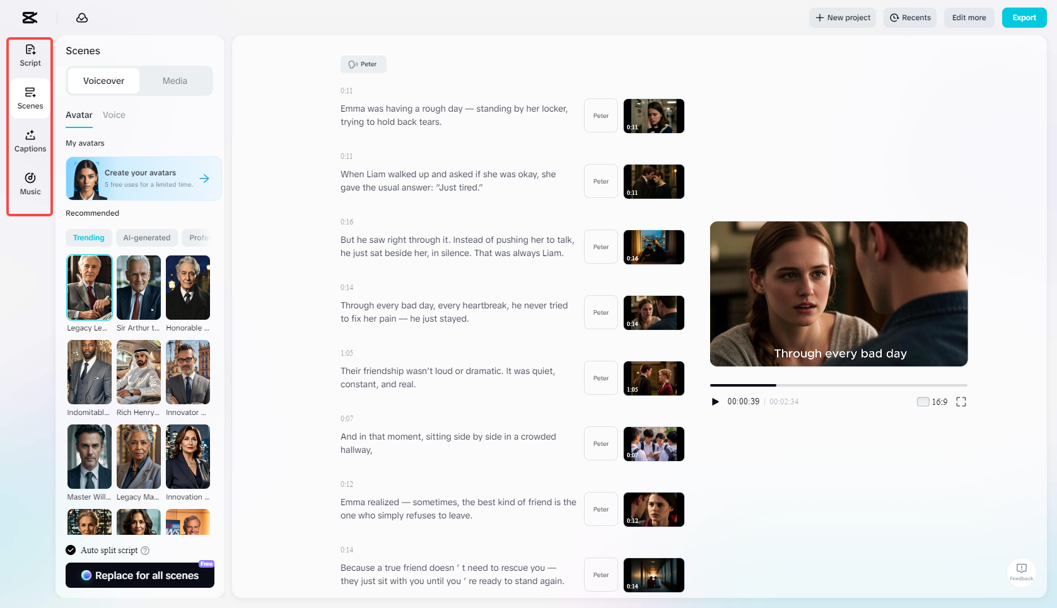Start a New project
This screenshot has width=1057, height=608.
pos(842,17)
